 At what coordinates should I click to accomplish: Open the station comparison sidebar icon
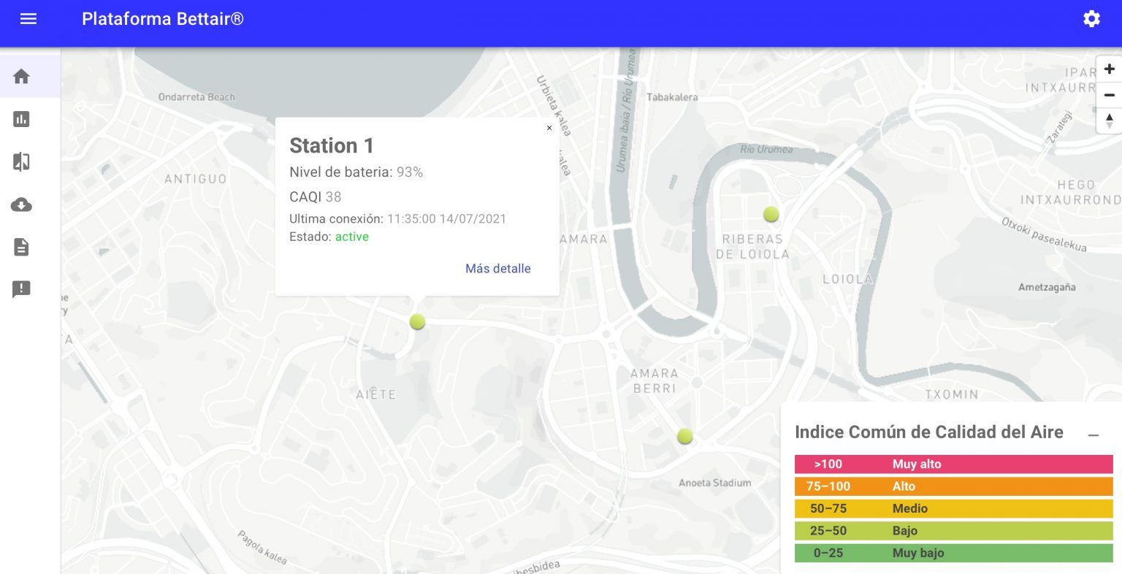coord(21,161)
